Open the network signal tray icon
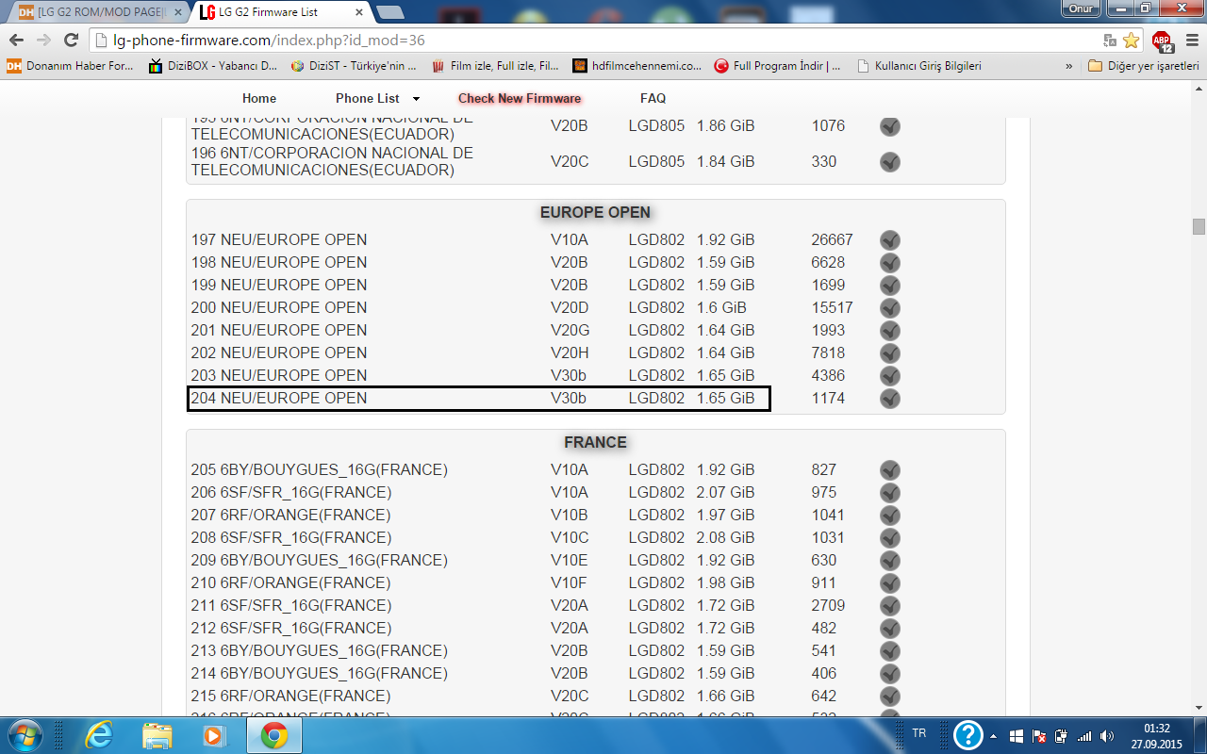 [1084, 736]
